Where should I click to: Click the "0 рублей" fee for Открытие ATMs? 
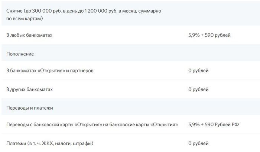tap(198, 71)
